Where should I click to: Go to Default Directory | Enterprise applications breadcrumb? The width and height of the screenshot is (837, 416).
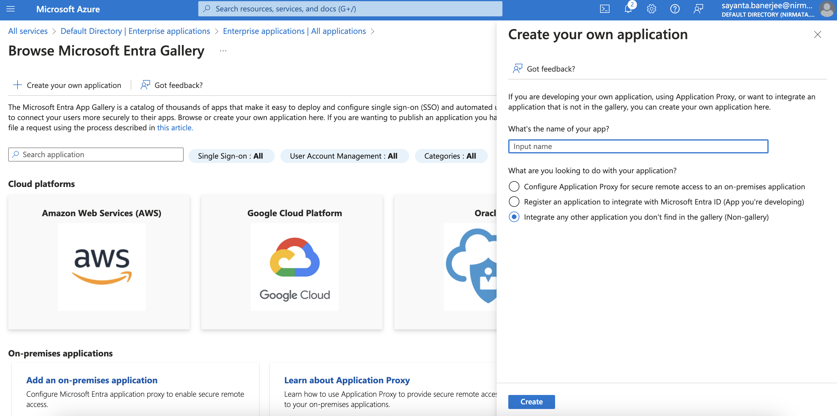pyautogui.click(x=135, y=31)
